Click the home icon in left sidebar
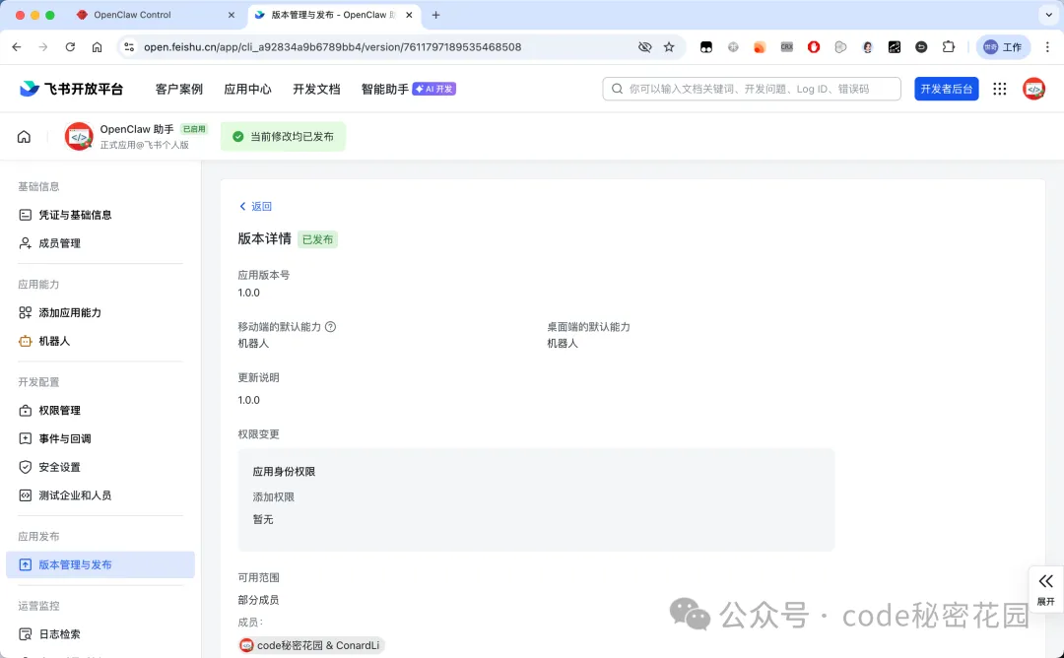The width and height of the screenshot is (1064, 658). click(24, 136)
